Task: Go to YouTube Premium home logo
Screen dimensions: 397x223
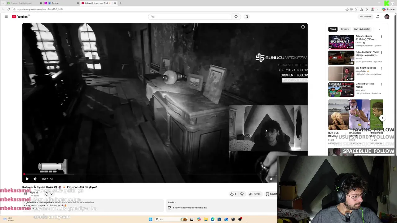Action: point(20,17)
